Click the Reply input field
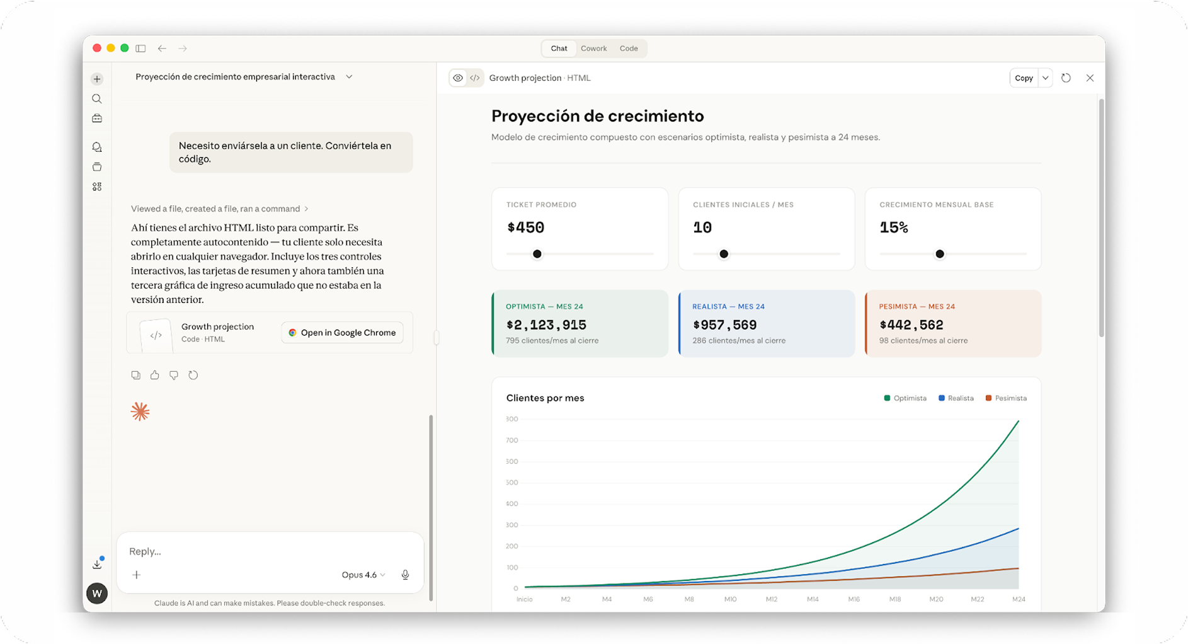This screenshot has width=1188, height=644. (270, 551)
